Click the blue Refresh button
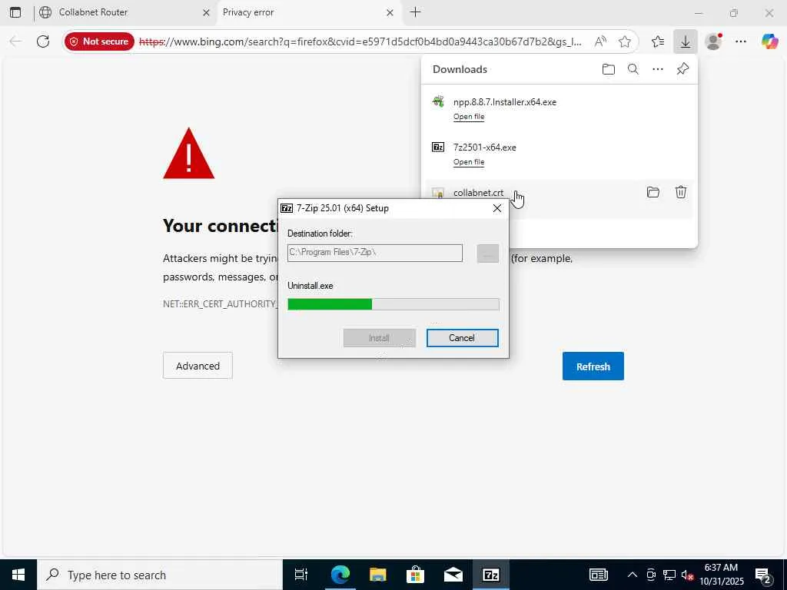The height and width of the screenshot is (590, 787). 593,366
